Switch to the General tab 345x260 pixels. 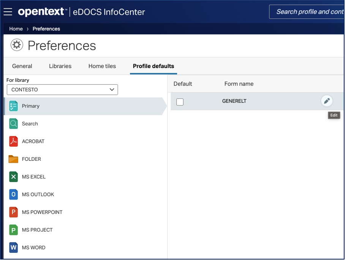pyautogui.click(x=22, y=66)
